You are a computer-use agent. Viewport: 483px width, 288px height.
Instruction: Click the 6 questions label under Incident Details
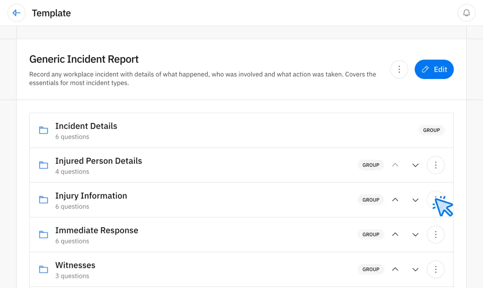click(x=72, y=137)
